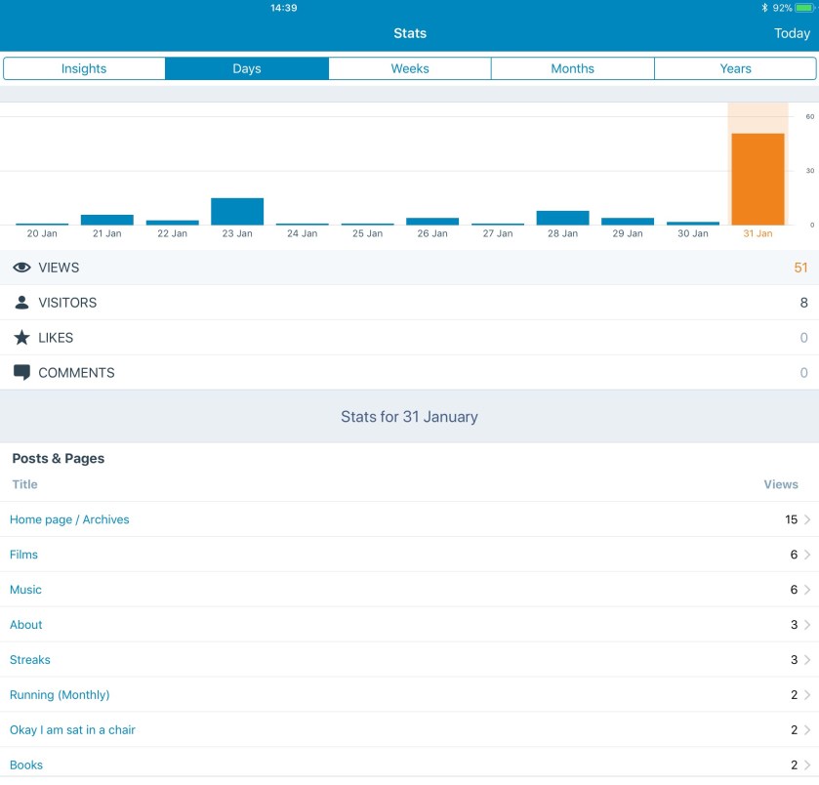
Task: Select the eye icon beside Views
Action: point(21,268)
